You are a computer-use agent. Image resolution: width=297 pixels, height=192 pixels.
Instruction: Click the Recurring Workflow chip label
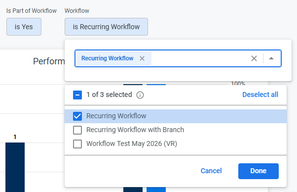point(108,58)
